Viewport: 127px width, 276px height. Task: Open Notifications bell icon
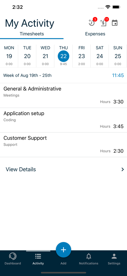[x=89, y=256]
